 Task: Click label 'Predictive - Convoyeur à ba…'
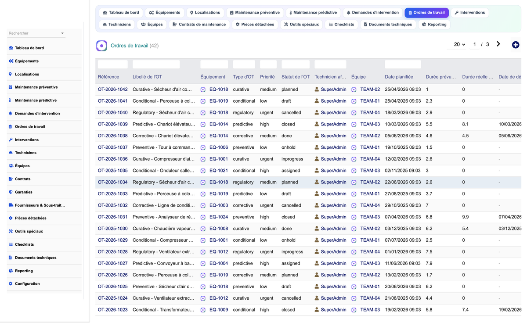click(163, 263)
